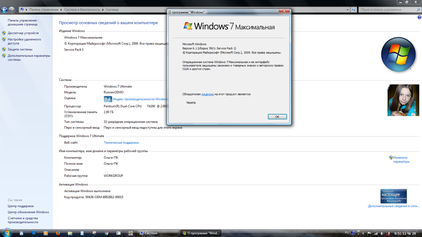422x237 pixels.
Task: Open the media player taskbar icon
Action: pyautogui.click(x=45, y=233)
